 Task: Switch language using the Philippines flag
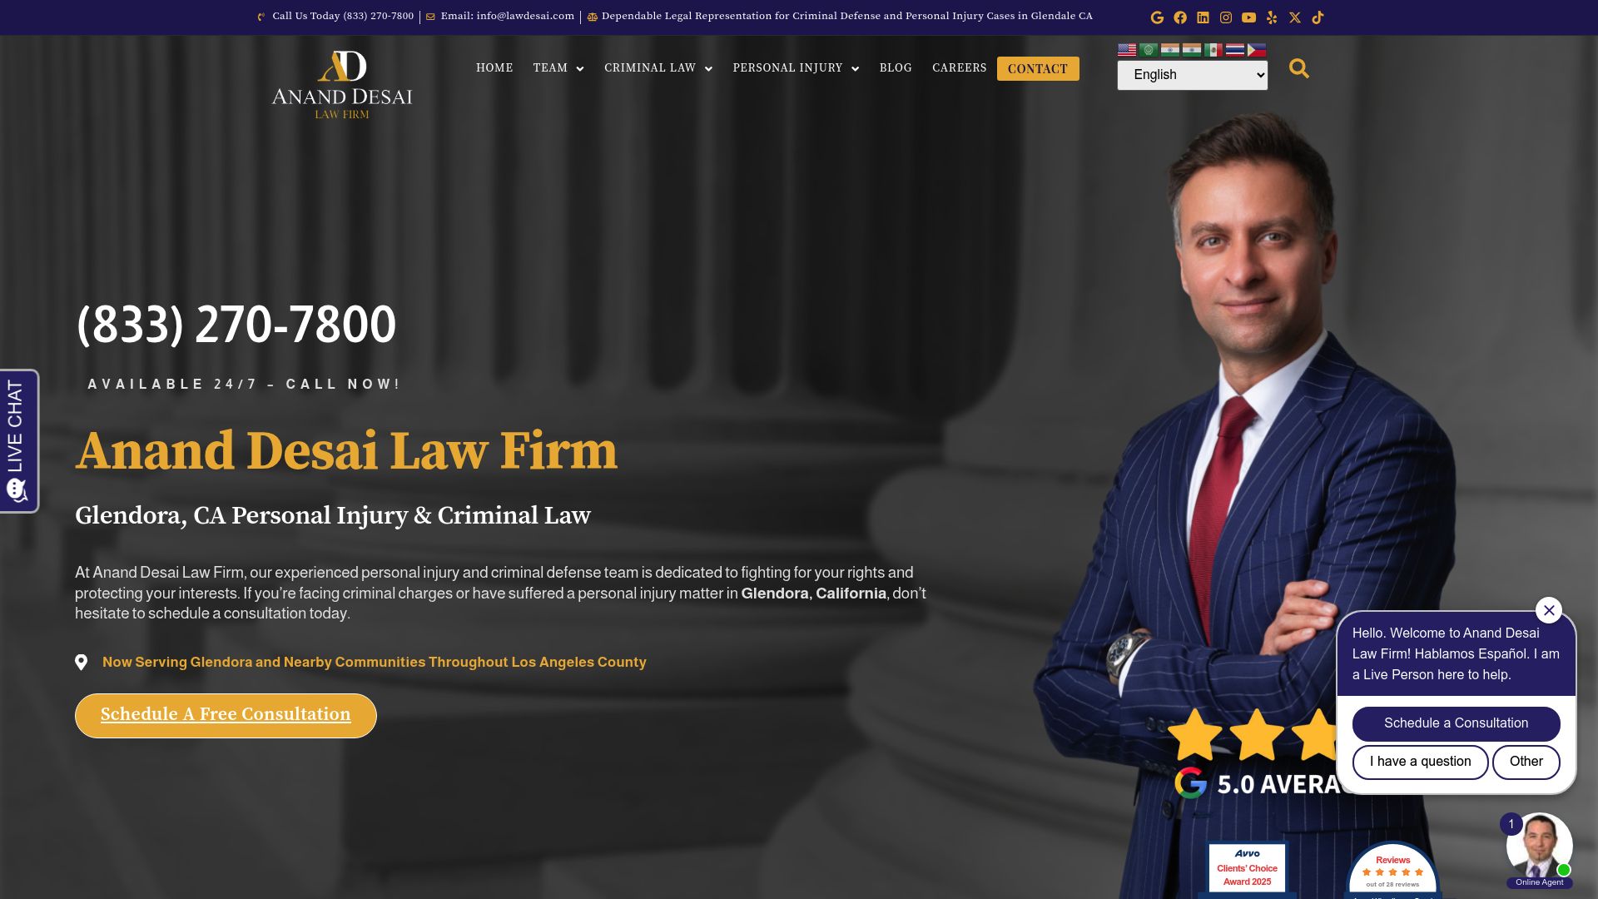pos(1257,50)
